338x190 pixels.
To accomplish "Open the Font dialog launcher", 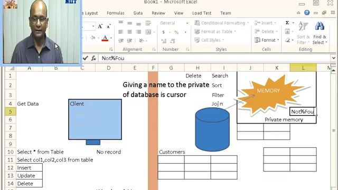I will (x=111, y=49).
